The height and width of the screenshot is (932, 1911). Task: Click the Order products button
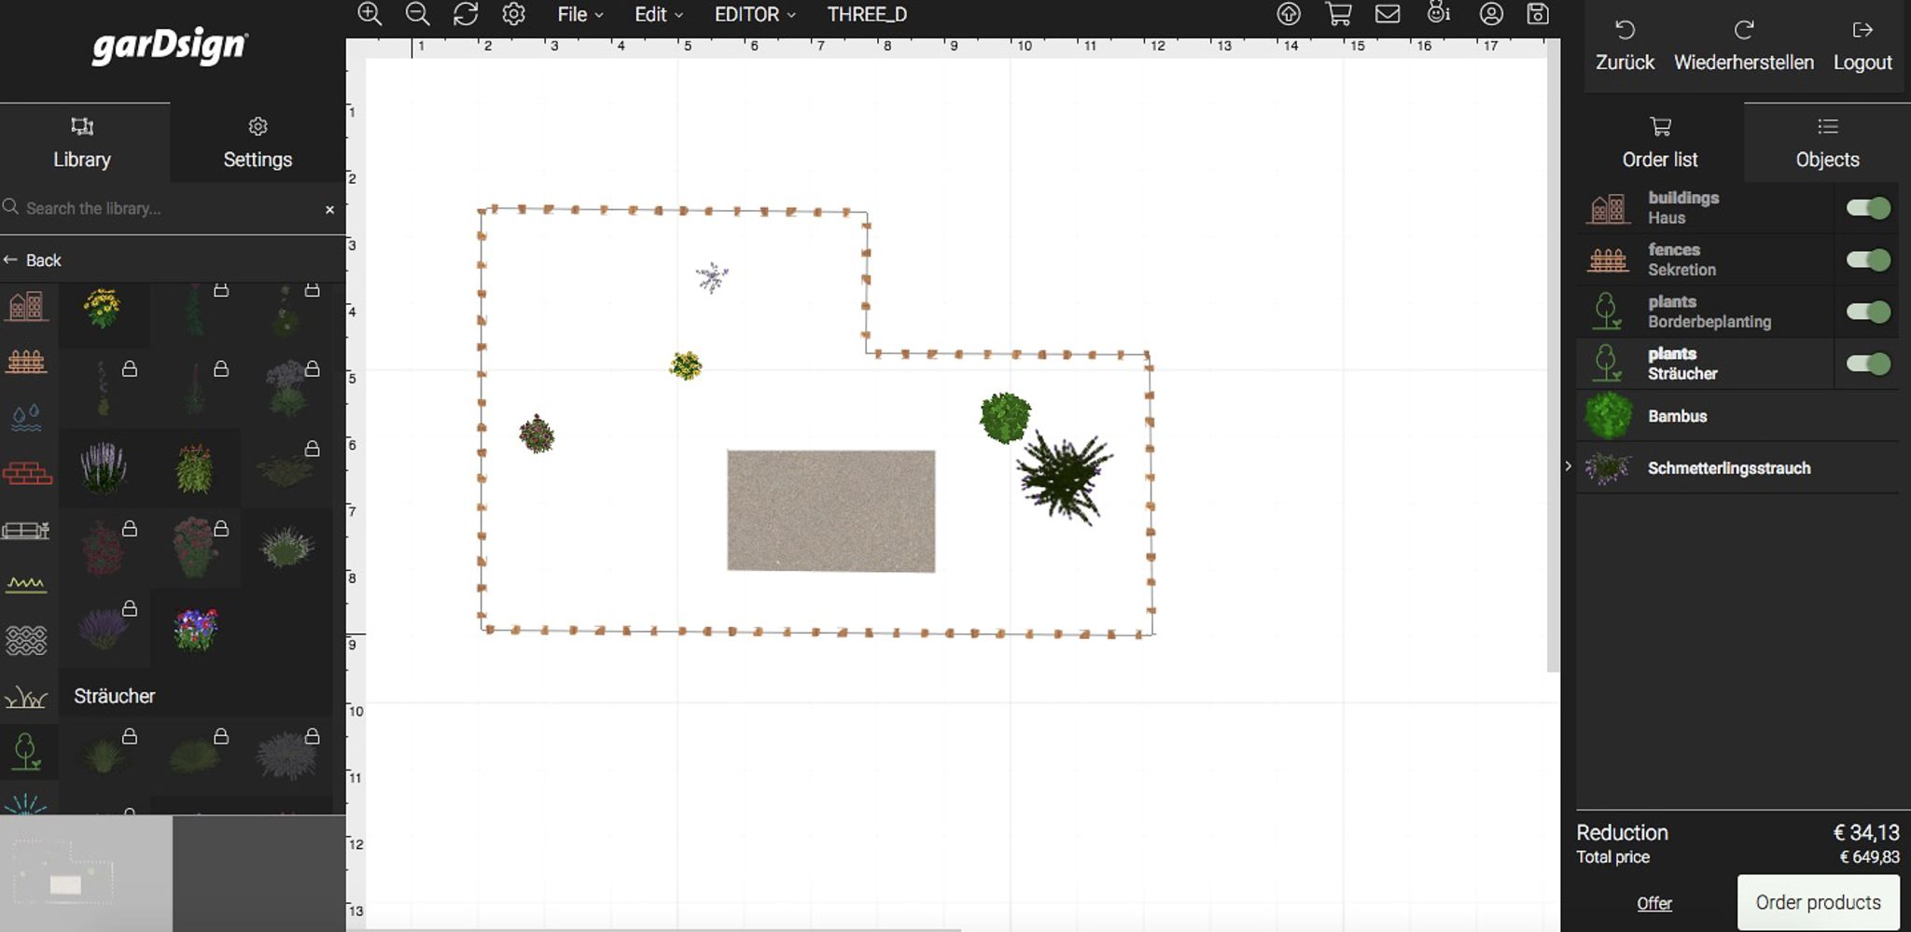click(x=1818, y=902)
